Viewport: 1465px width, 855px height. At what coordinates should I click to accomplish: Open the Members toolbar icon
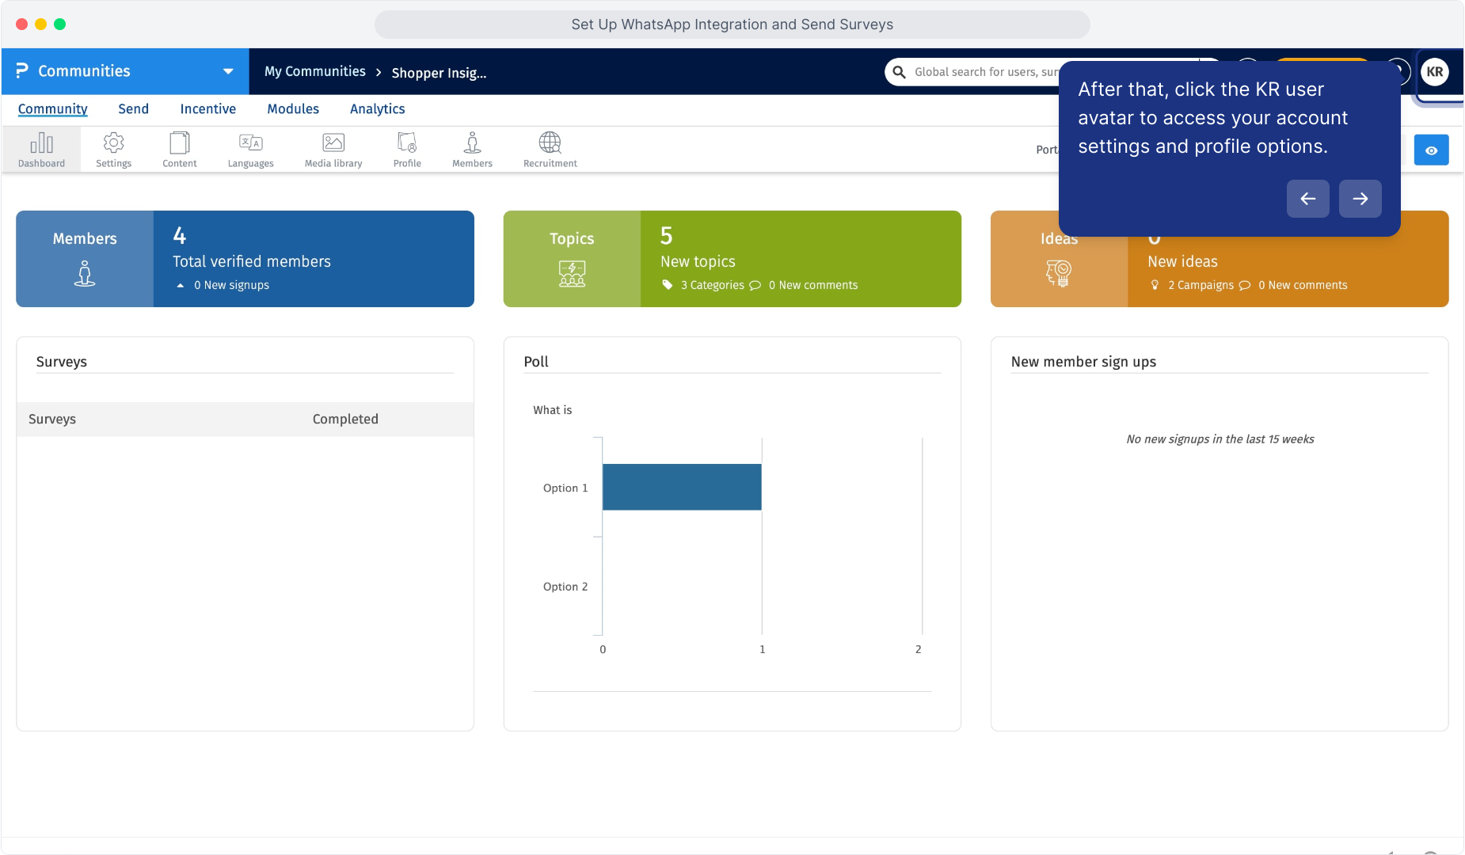[x=472, y=150]
